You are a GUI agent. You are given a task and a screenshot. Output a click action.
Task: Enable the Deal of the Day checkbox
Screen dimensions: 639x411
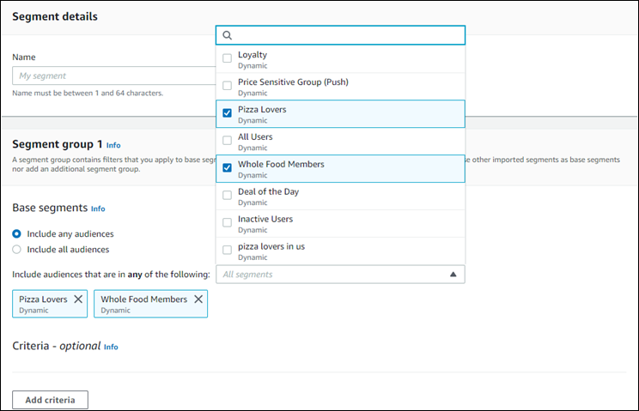[x=228, y=196]
